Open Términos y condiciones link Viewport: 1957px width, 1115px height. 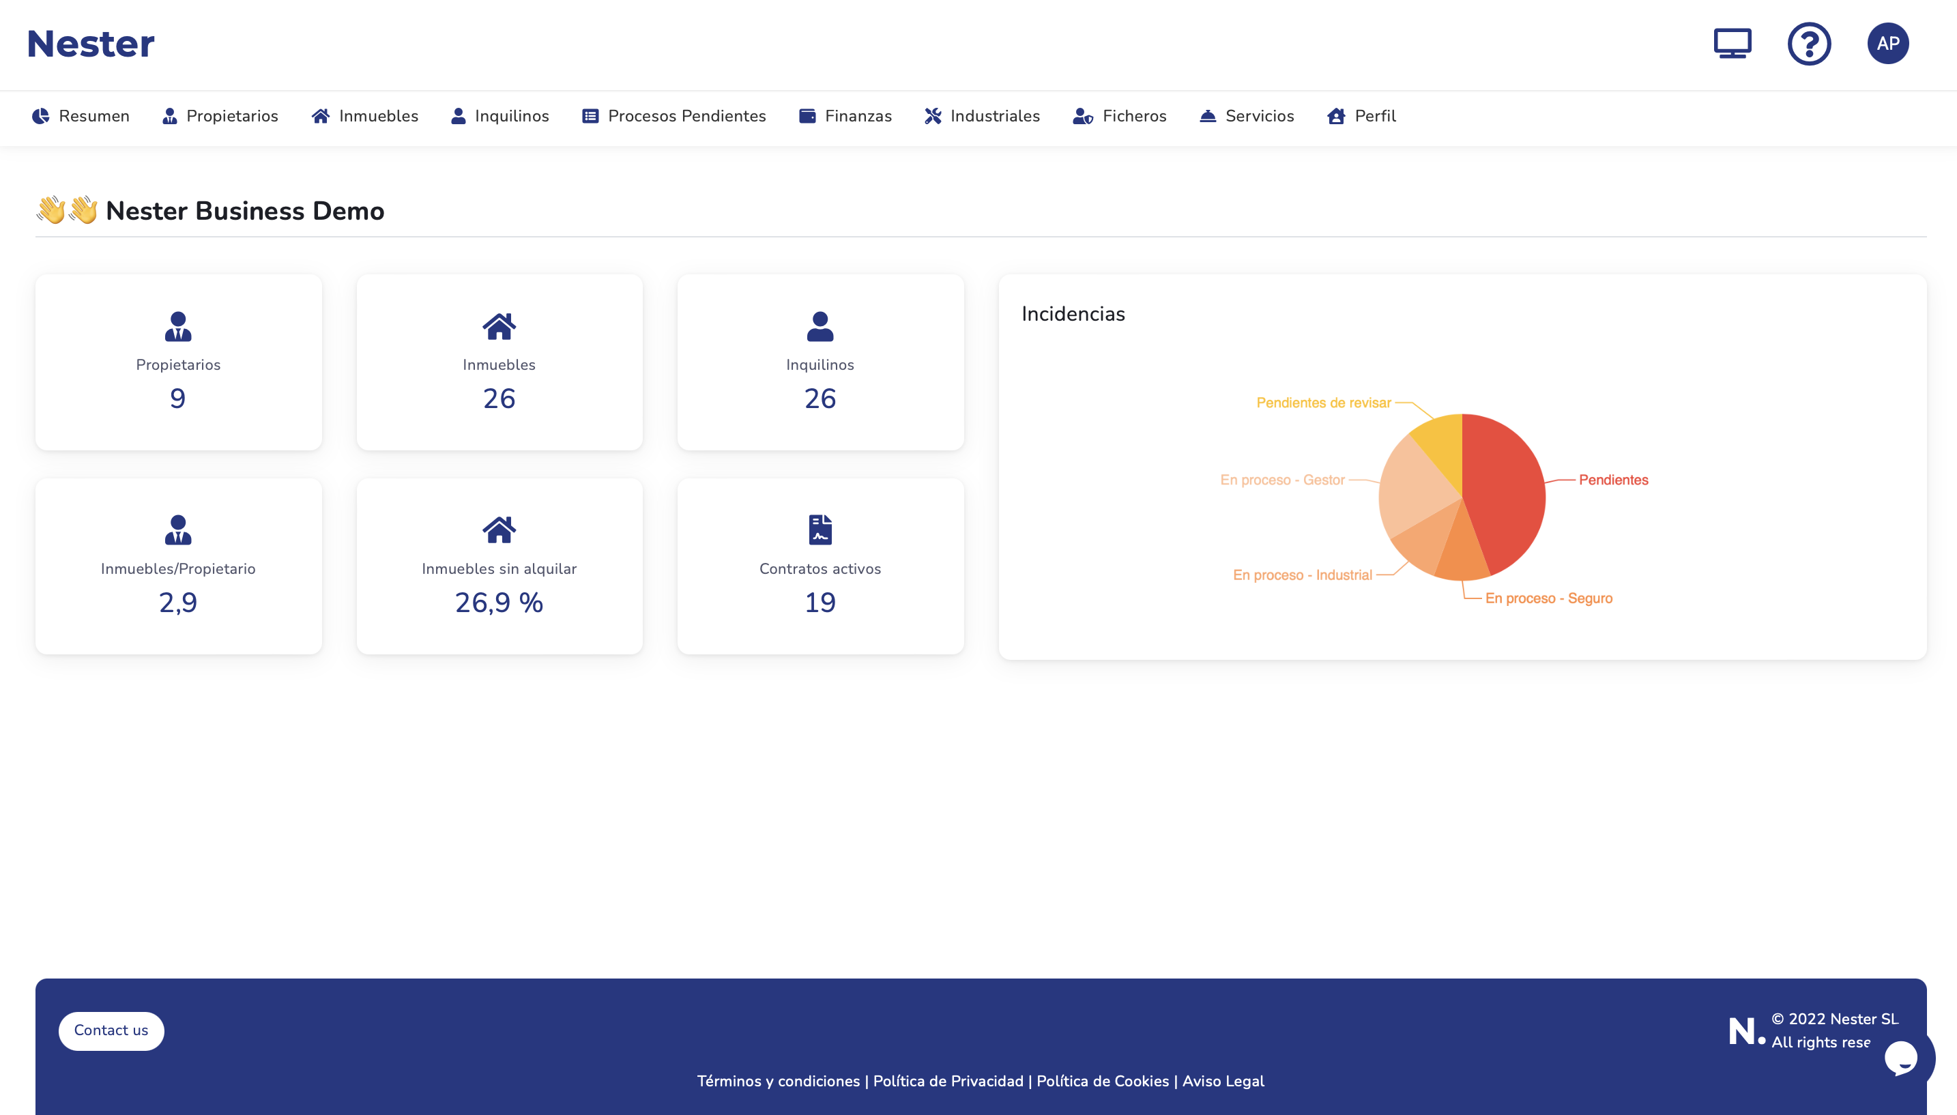point(778,1080)
